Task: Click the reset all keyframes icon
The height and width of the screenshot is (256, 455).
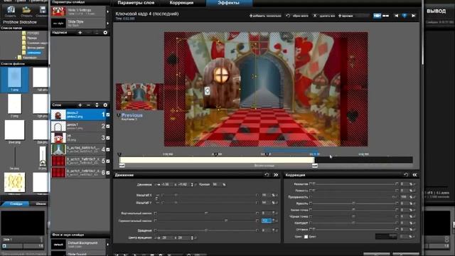Action: (x=288, y=16)
